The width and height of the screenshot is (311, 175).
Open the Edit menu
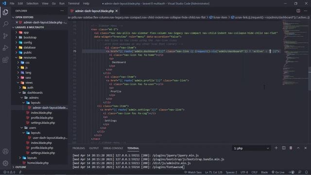tap(20, 3)
